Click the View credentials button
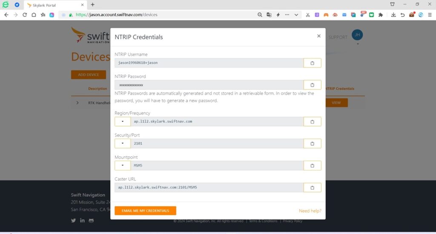This screenshot has width=436, height=234. pyautogui.click(x=336, y=103)
